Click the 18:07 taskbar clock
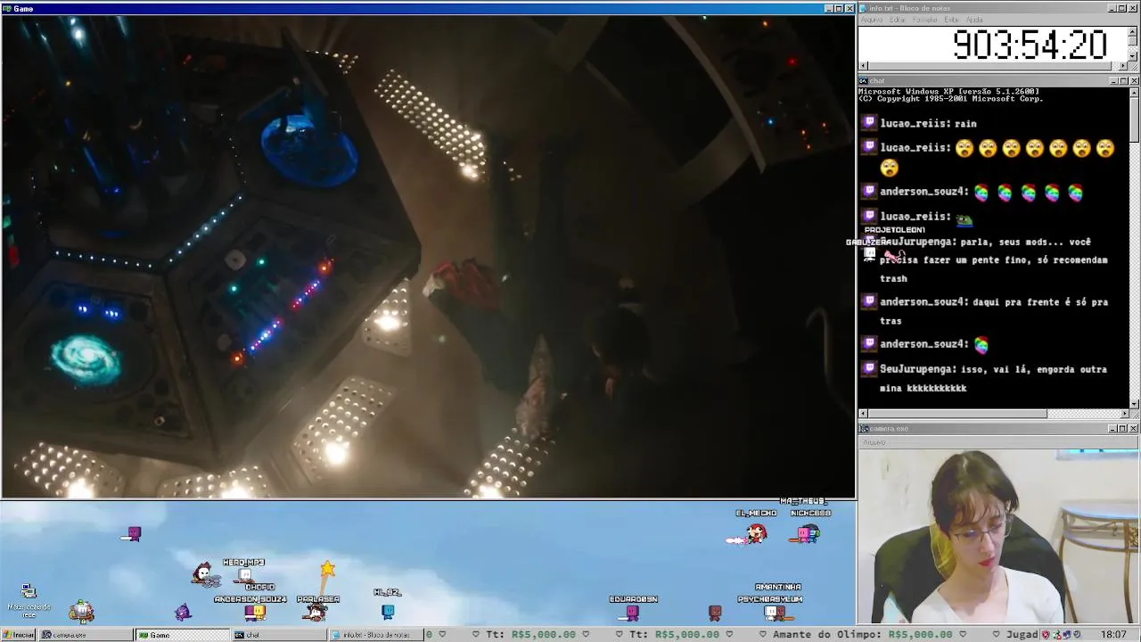This screenshot has width=1141, height=642. 1113,635
